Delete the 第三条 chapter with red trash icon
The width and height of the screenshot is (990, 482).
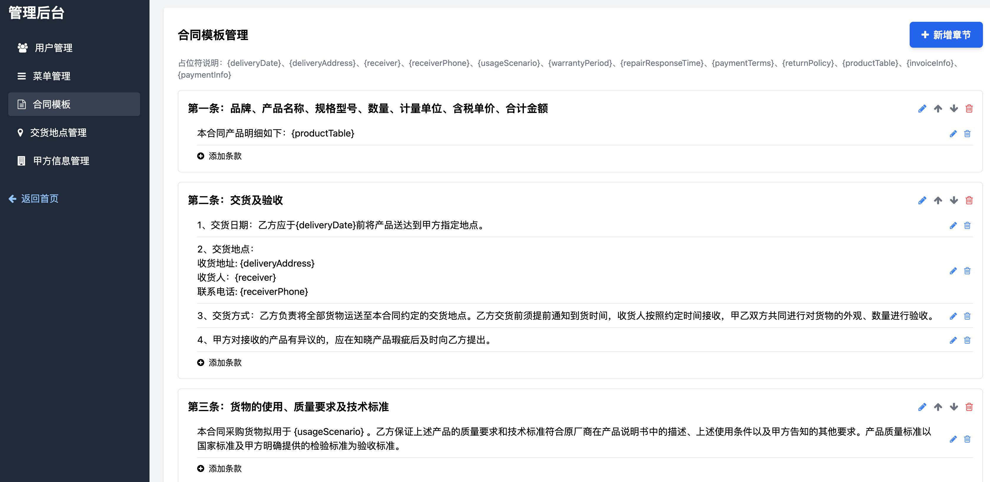[x=969, y=407]
